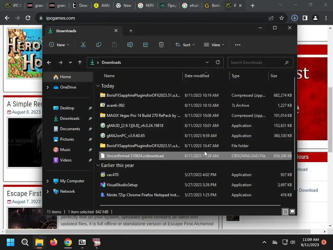Screen dimensions: 333x250
Task: Click the search magnifier in Search Downloads
Action: tap(286, 62)
